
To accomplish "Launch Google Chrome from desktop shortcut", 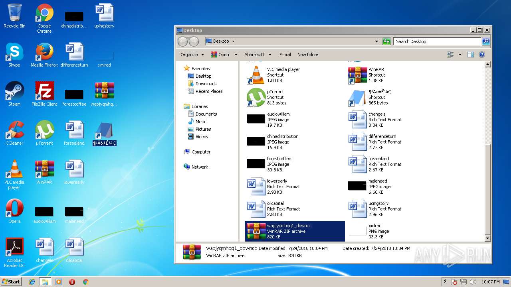I will pos(44,19).
